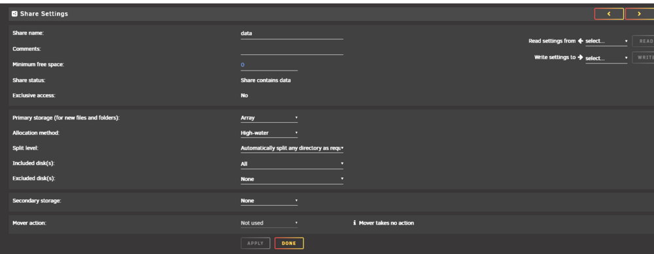Click the Excluded disk(s) label
This screenshot has width=654, height=254.
tap(34, 178)
